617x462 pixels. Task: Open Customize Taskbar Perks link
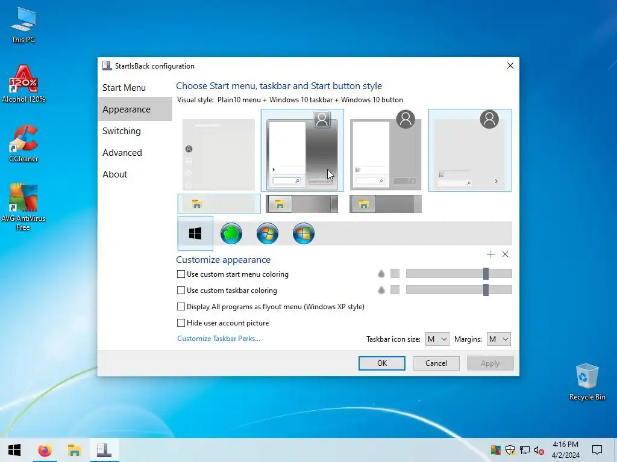(x=219, y=339)
